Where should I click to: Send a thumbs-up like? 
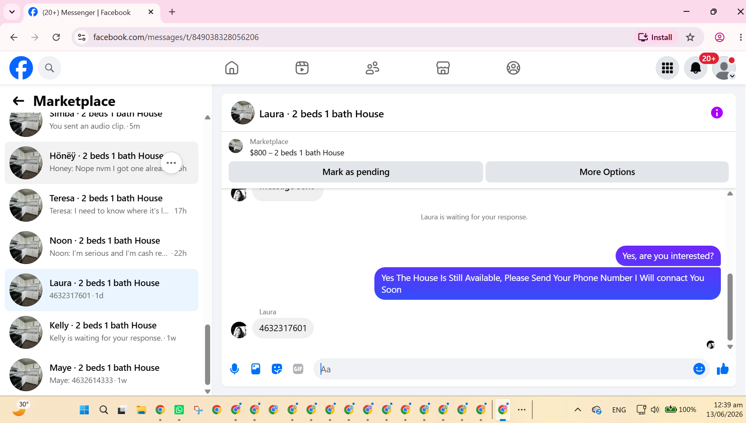tap(722, 369)
